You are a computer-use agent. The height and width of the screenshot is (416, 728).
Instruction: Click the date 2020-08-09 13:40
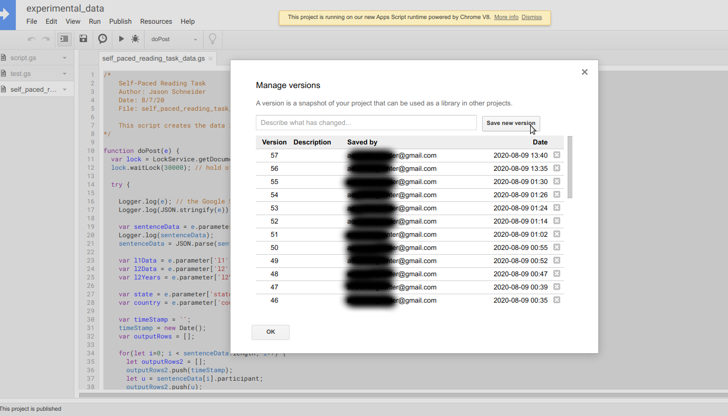521,156
